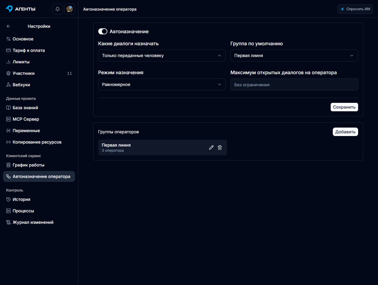The width and height of the screenshot is (378, 285).
Task: Click the sparkle icon in Спросить ИИ
Action: (342, 9)
